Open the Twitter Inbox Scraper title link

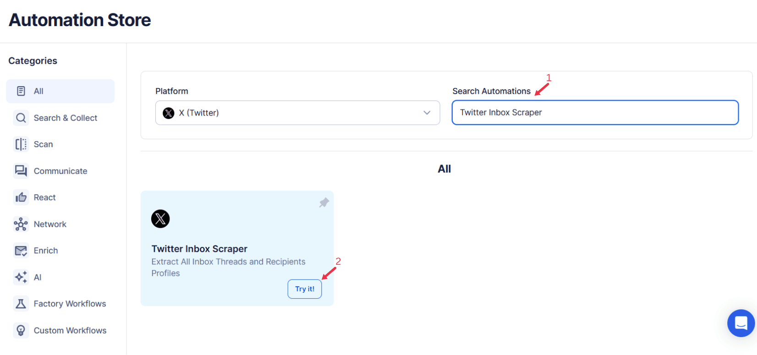[x=199, y=249]
